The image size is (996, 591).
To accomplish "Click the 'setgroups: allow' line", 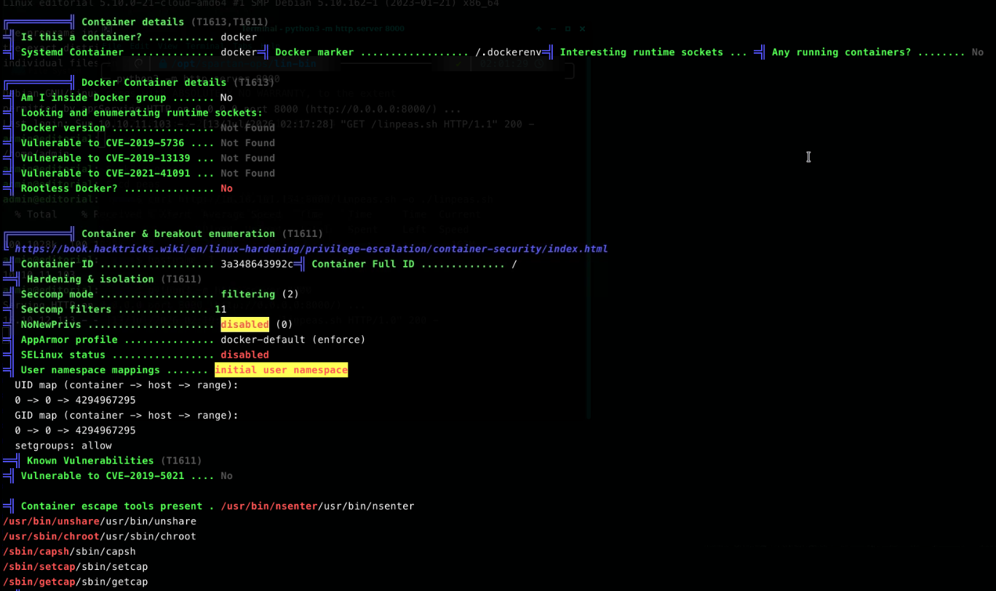I will point(63,446).
